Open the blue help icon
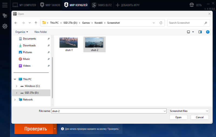 [x=208, y=32]
